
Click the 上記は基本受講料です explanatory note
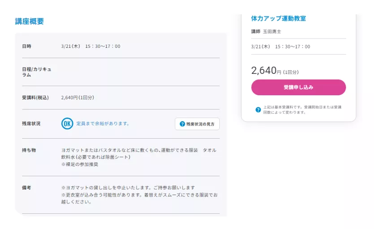(x=302, y=110)
